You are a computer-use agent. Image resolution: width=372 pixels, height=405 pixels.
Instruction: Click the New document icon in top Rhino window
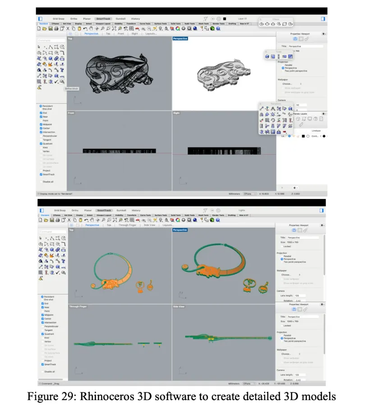(x=39, y=29)
